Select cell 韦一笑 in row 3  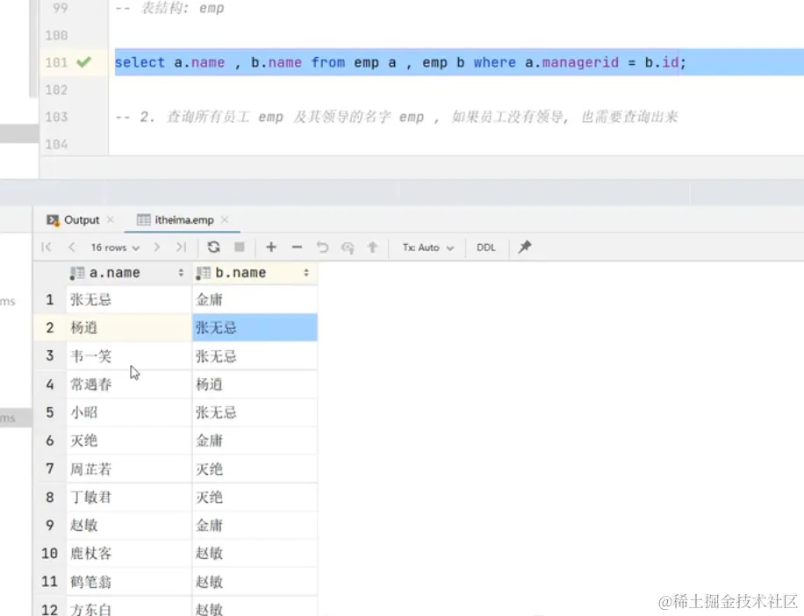[x=128, y=356]
